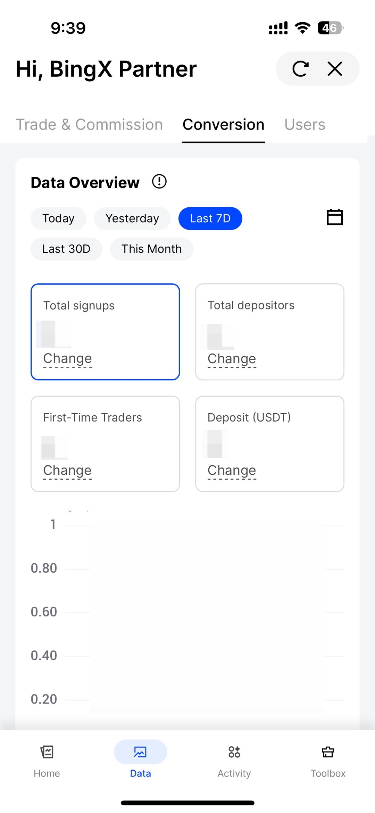
Task: Open the Data Overview info icon
Action: click(x=159, y=182)
